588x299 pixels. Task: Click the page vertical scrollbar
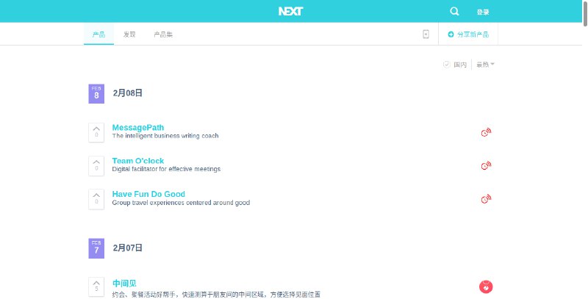[x=584, y=147]
